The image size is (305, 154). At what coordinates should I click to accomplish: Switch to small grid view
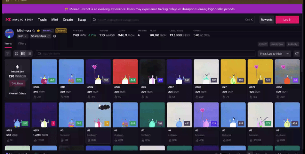point(23,53)
